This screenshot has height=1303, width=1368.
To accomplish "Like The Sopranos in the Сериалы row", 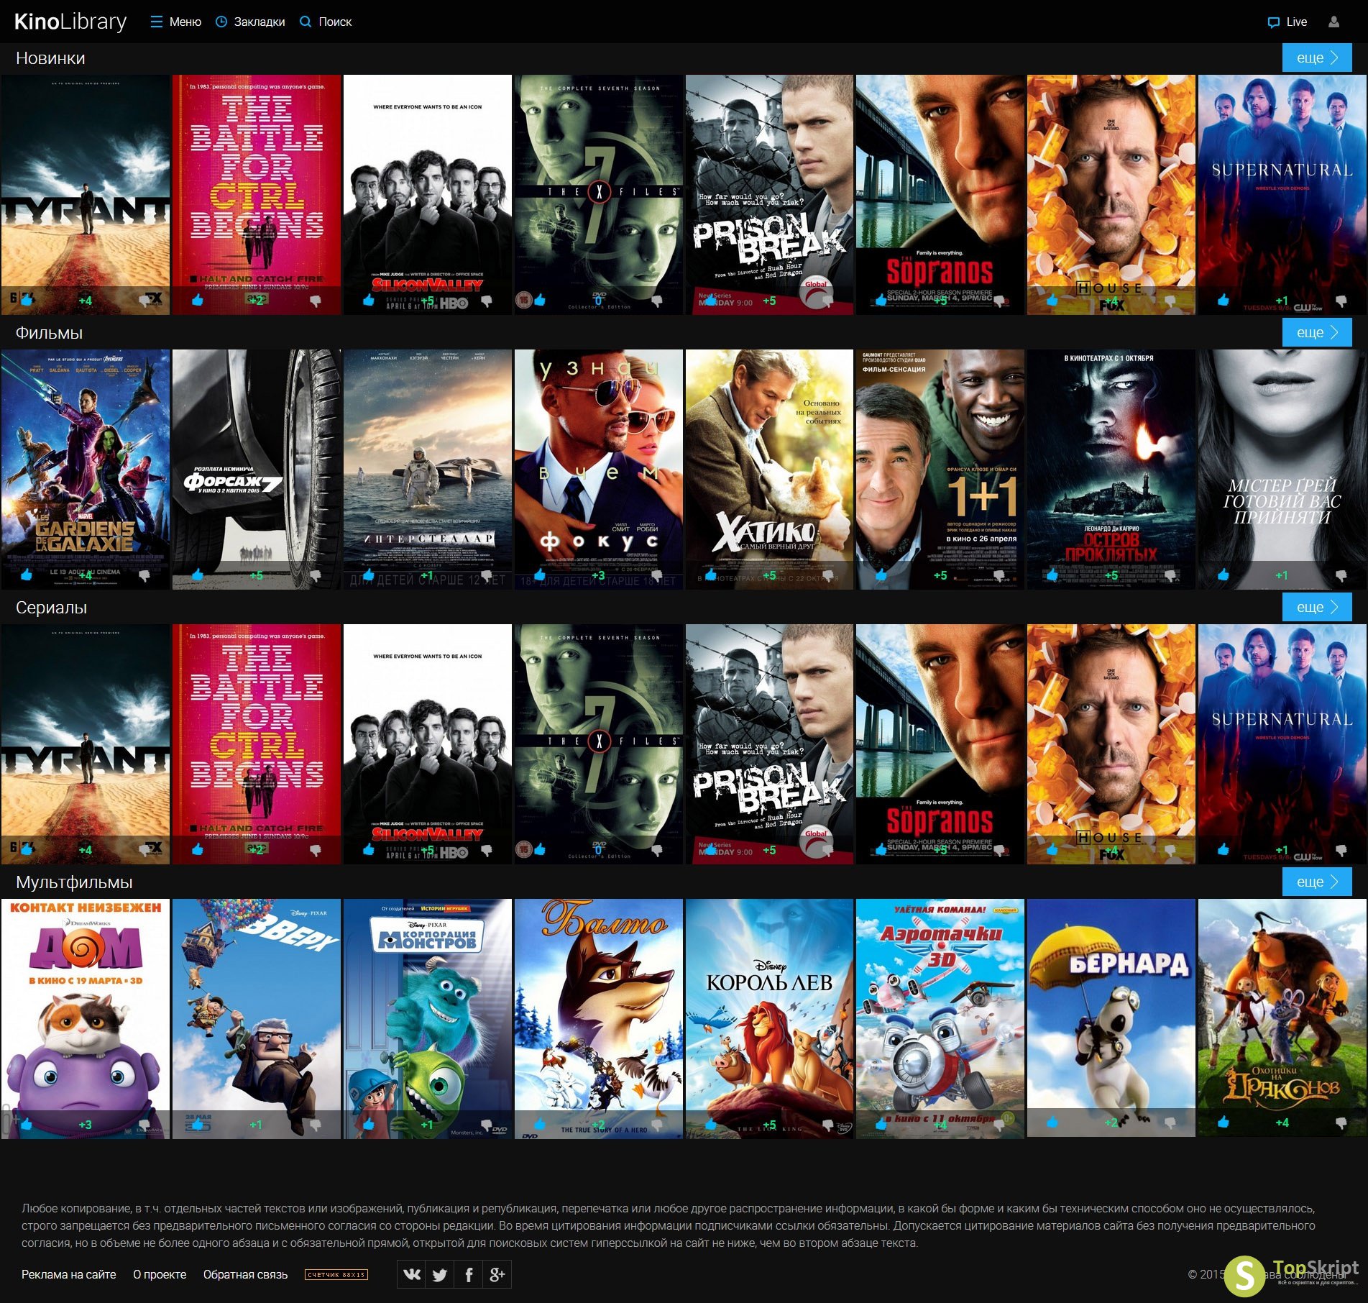I will coord(881,850).
